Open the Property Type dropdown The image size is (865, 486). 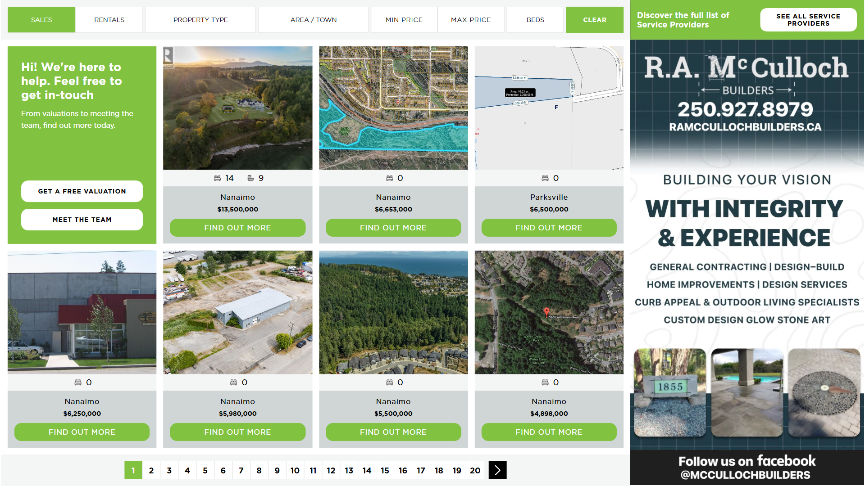coord(200,20)
